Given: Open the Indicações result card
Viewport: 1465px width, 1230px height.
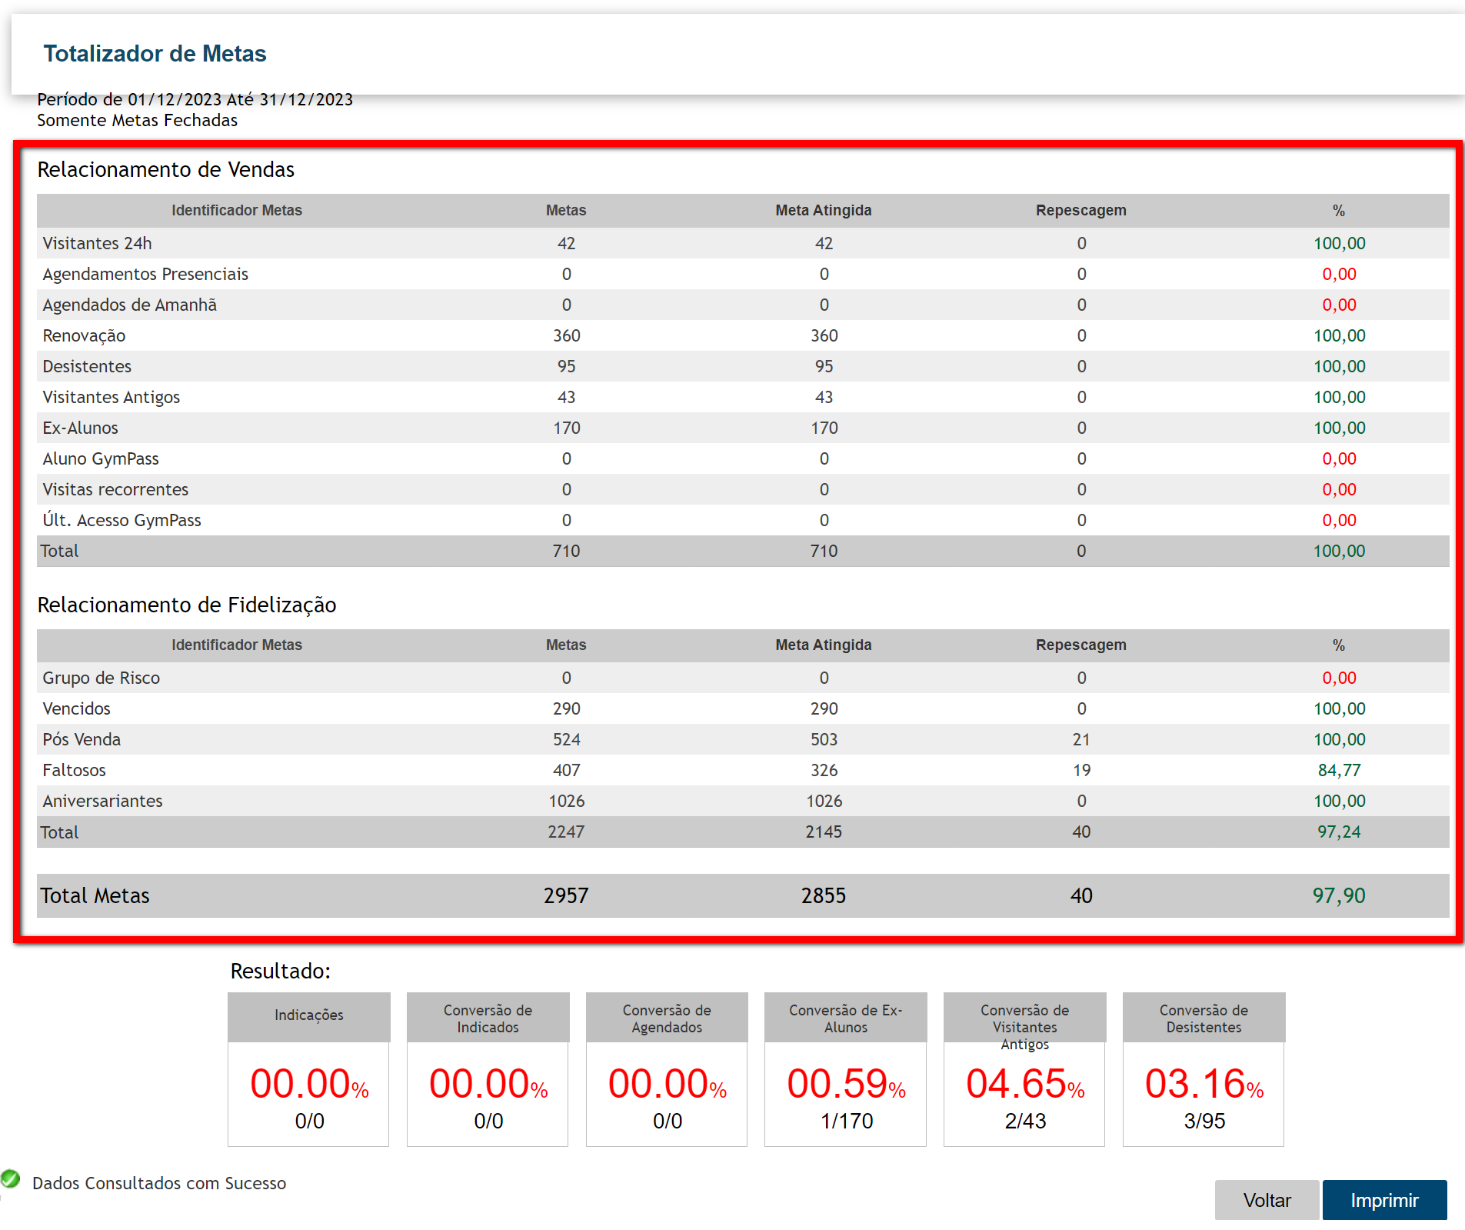Looking at the screenshot, I should click(309, 1069).
